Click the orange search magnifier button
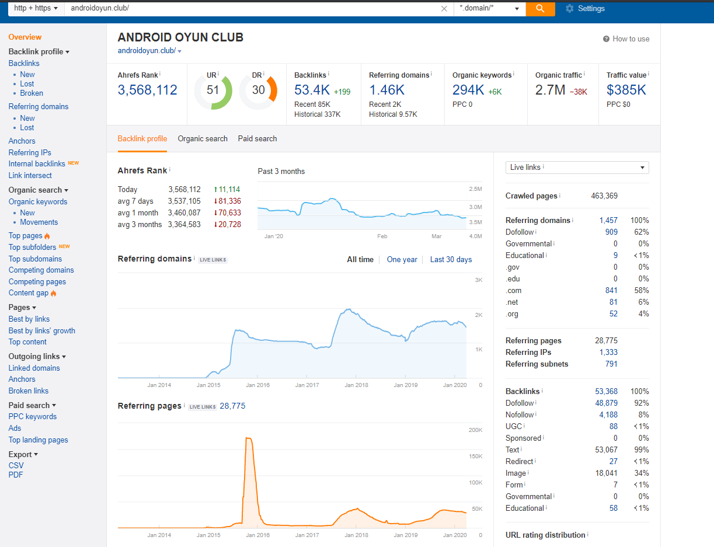The height and width of the screenshot is (547, 714). point(540,9)
